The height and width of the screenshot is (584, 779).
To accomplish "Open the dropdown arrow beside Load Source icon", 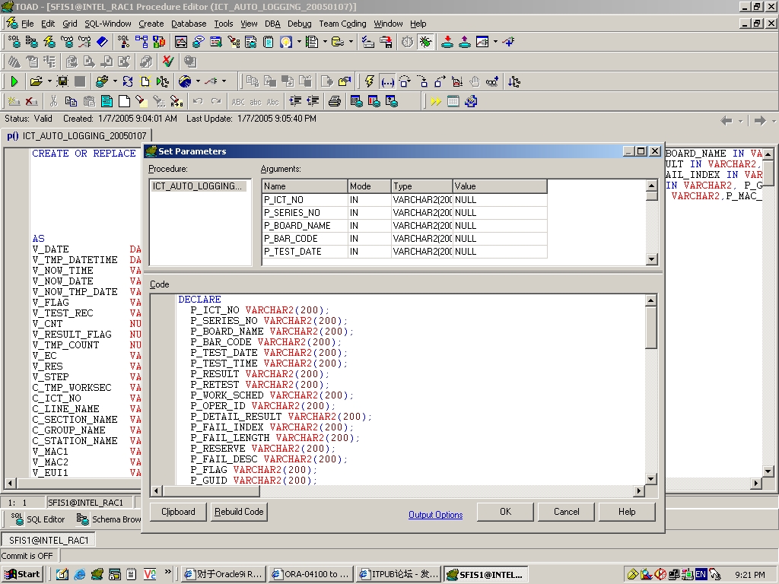I will [x=49, y=81].
